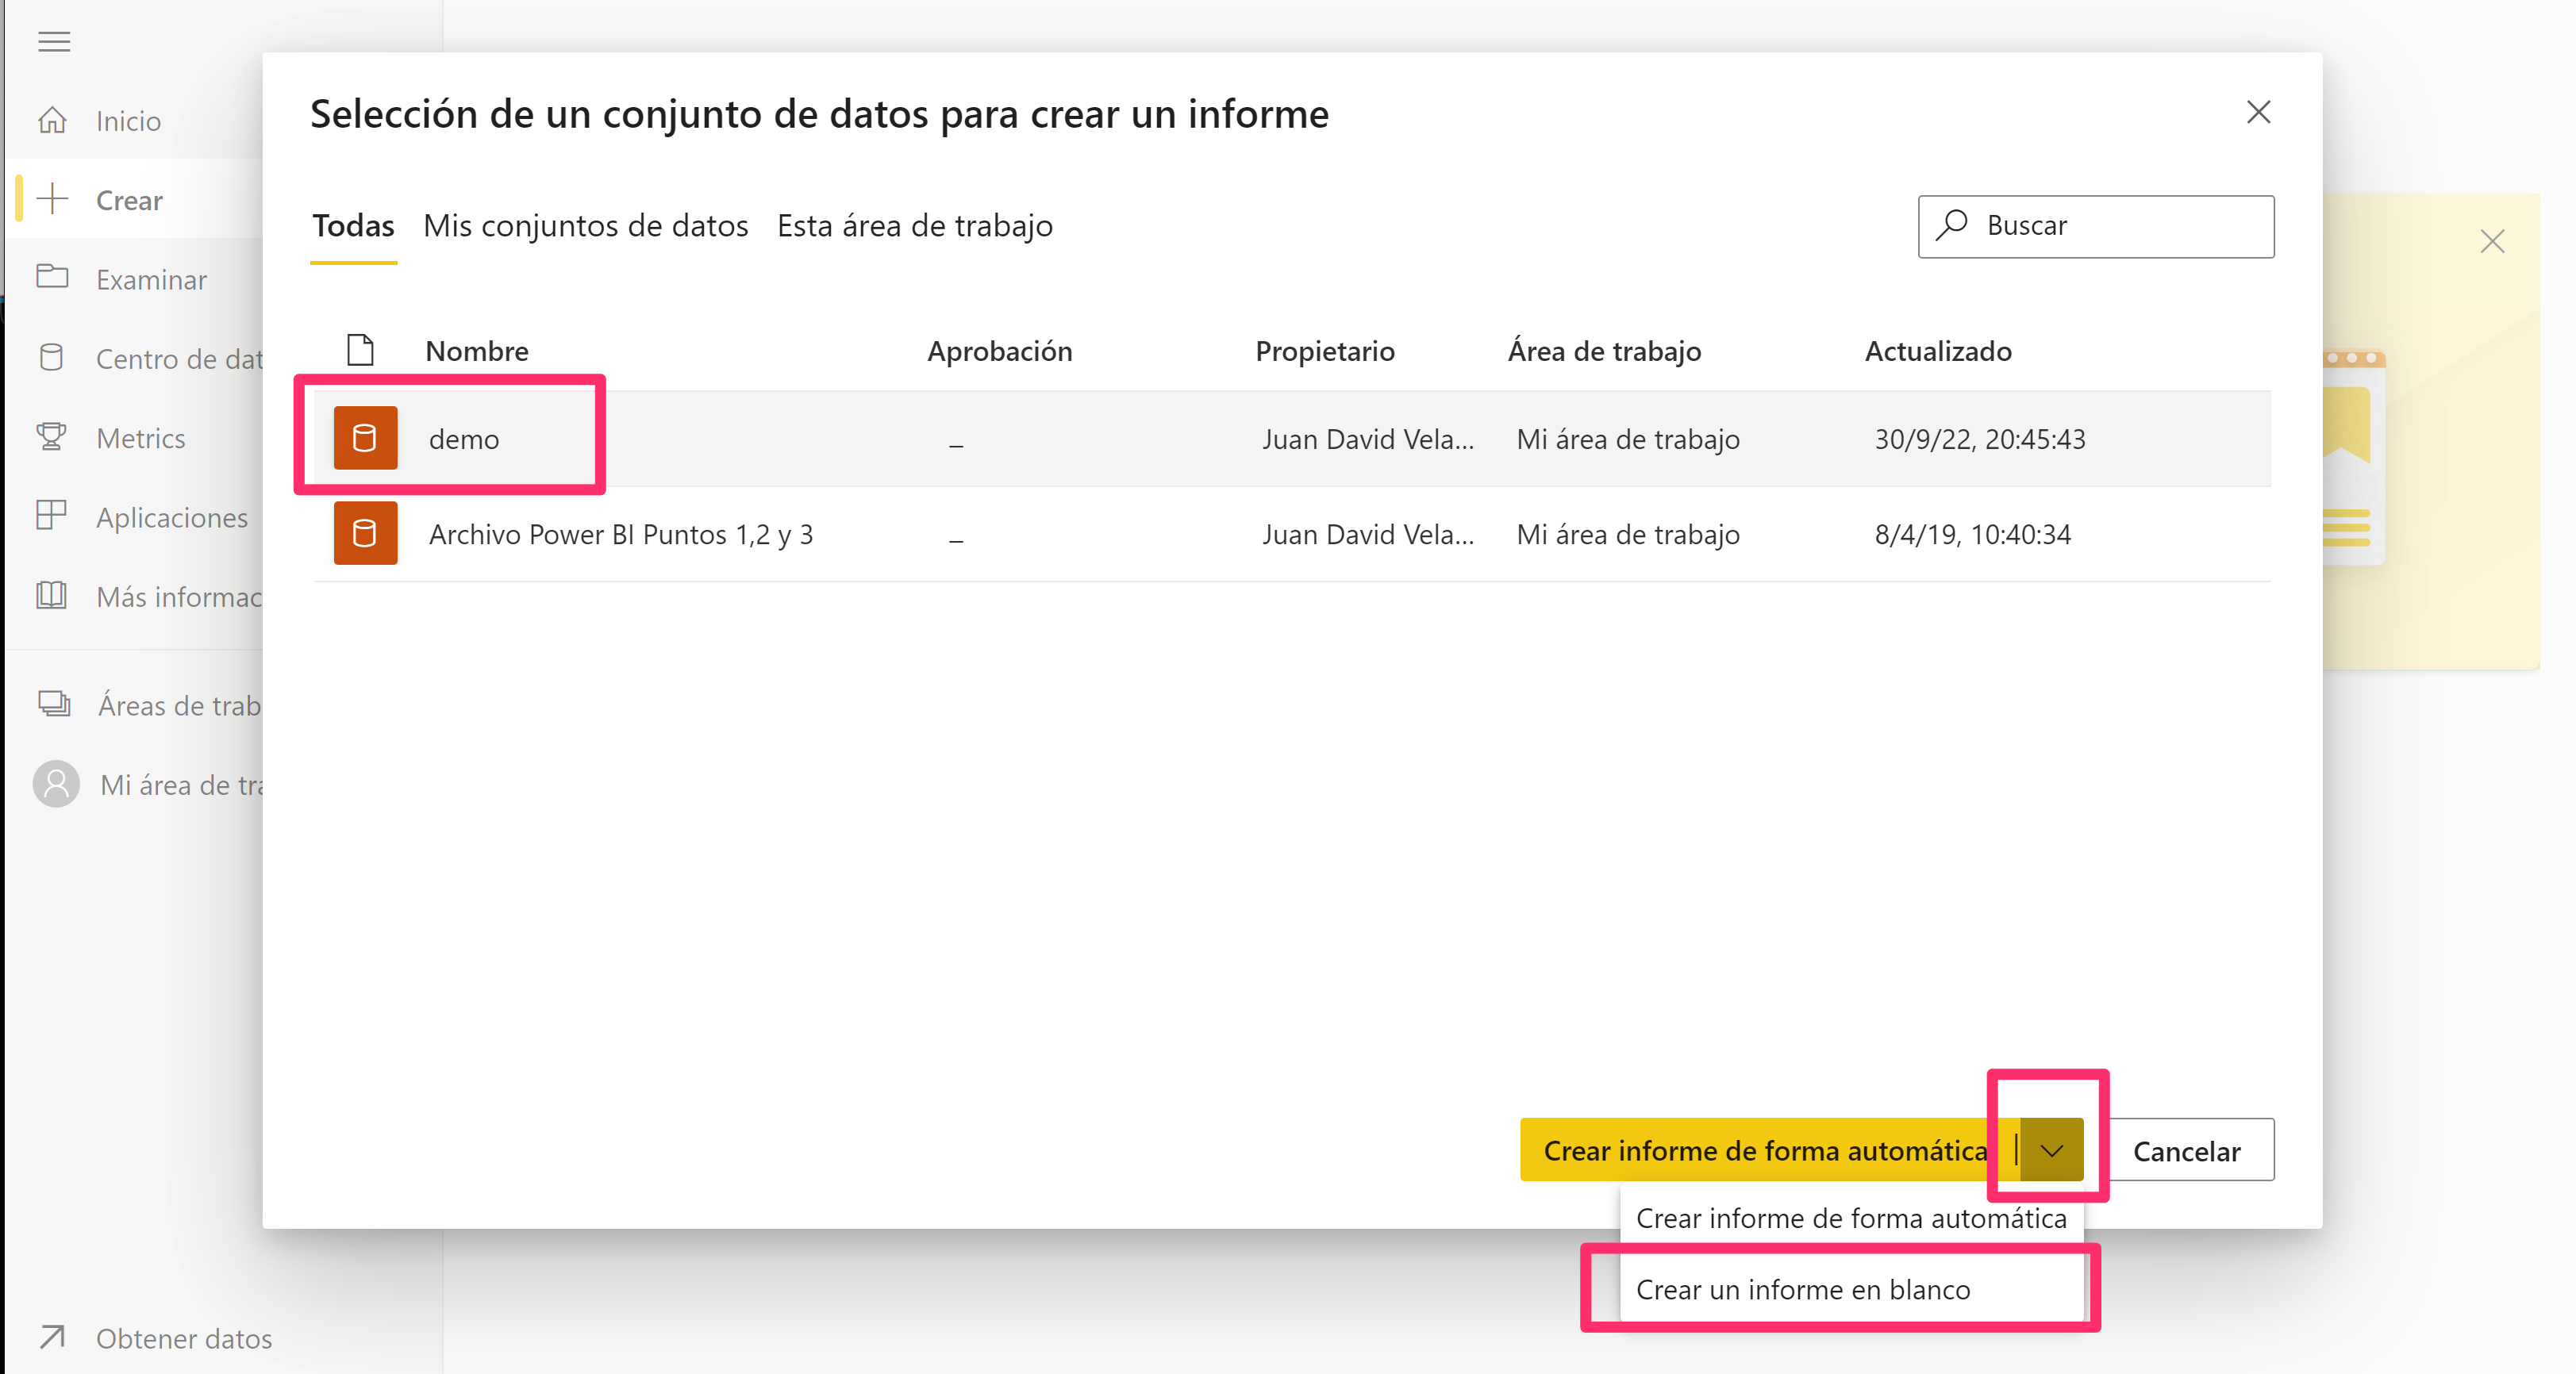Click the Centro de datos cylinder icon
Image resolution: width=2576 pixels, height=1374 pixels.
(52, 358)
